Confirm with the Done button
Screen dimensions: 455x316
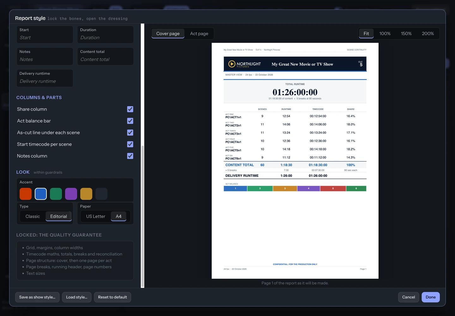[x=431, y=297]
